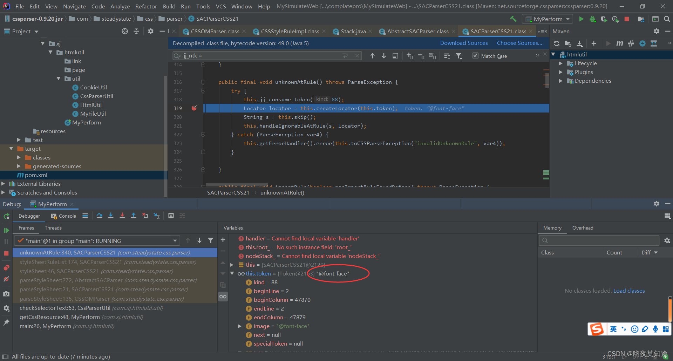Viewport: 673px width, 361px height.
Task: Click Evaluate Expression calculator icon
Action: click(x=171, y=216)
